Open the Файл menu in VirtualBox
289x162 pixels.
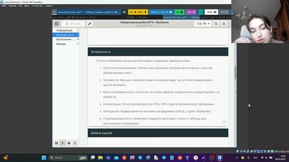[x=4, y=6]
